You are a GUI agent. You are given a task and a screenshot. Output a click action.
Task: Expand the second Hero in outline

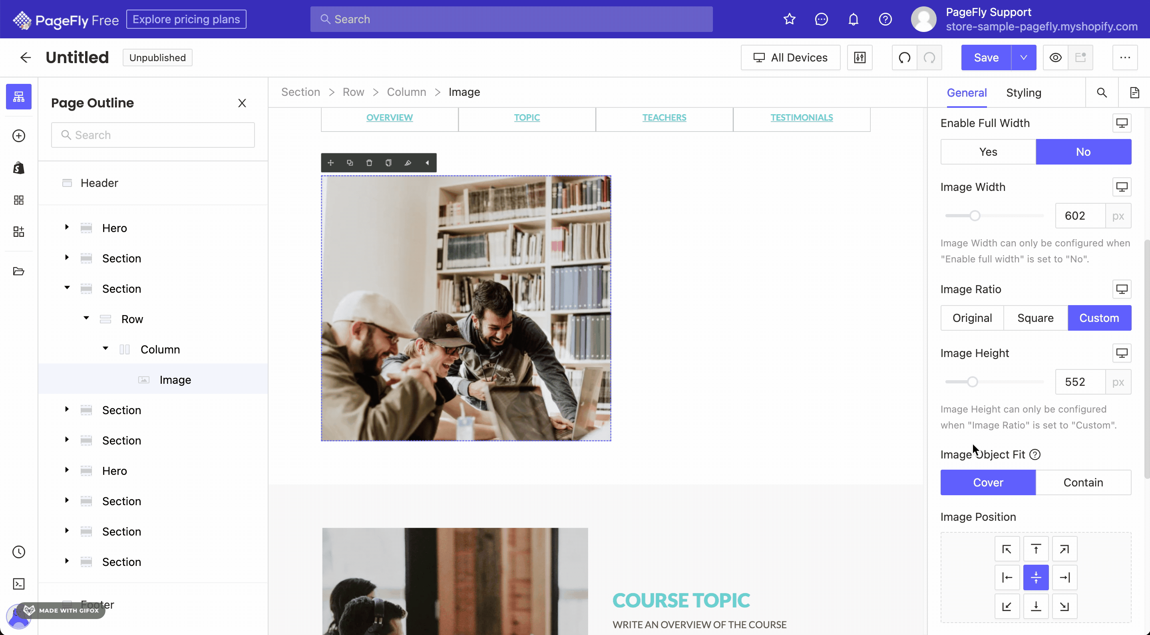pyautogui.click(x=67, y=470)
